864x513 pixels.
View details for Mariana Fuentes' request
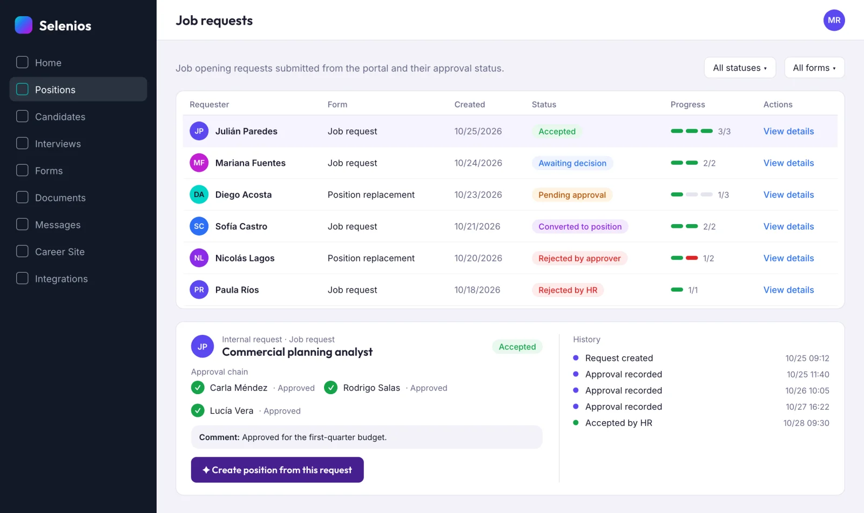pyautogui.click(x=788, y=163)
